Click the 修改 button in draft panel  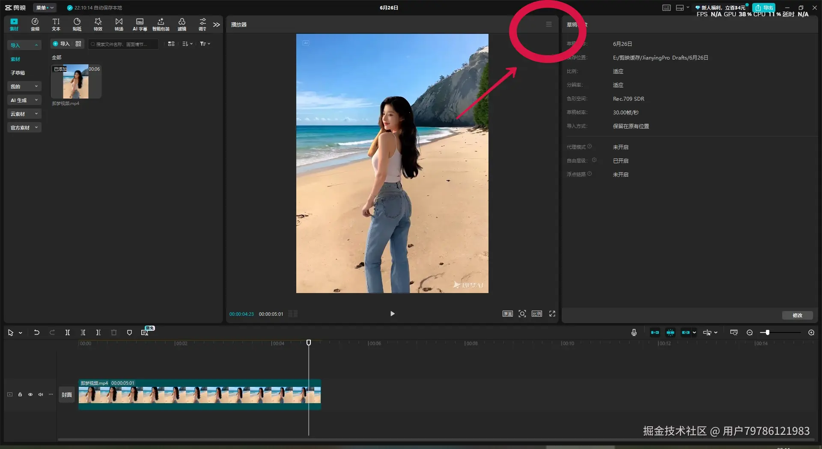tap(797, 315)
